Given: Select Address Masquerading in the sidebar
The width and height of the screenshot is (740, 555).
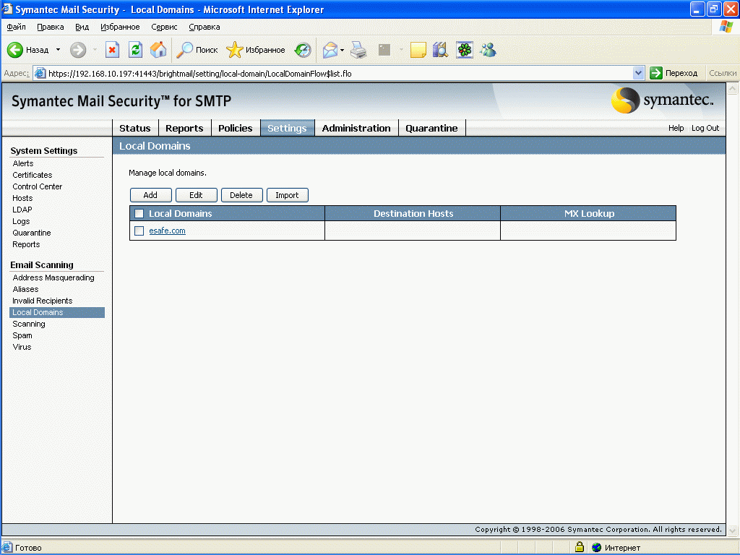Looking at the screenshot, I should [x=53, y=277].
